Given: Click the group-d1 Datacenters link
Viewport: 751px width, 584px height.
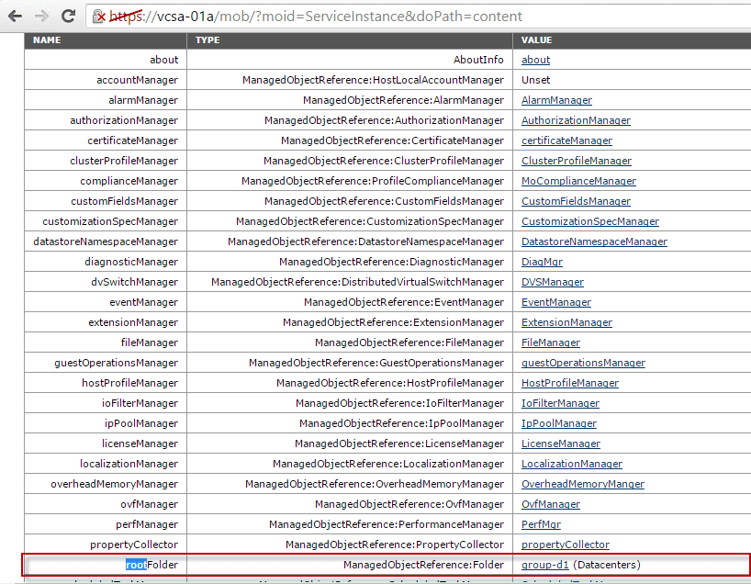Looking at the screenshot, I should [x=545, y=565].
